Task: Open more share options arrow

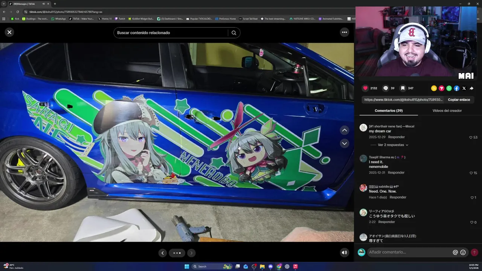Action: tap(471, 88)
